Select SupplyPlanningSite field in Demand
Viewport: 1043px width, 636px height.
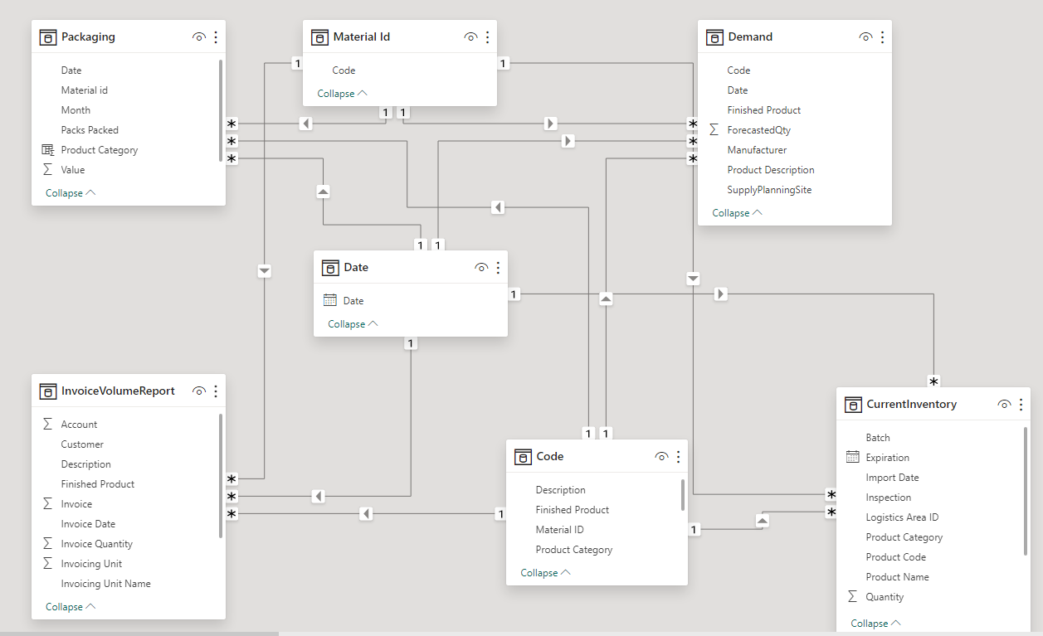[x=769, y=190]
